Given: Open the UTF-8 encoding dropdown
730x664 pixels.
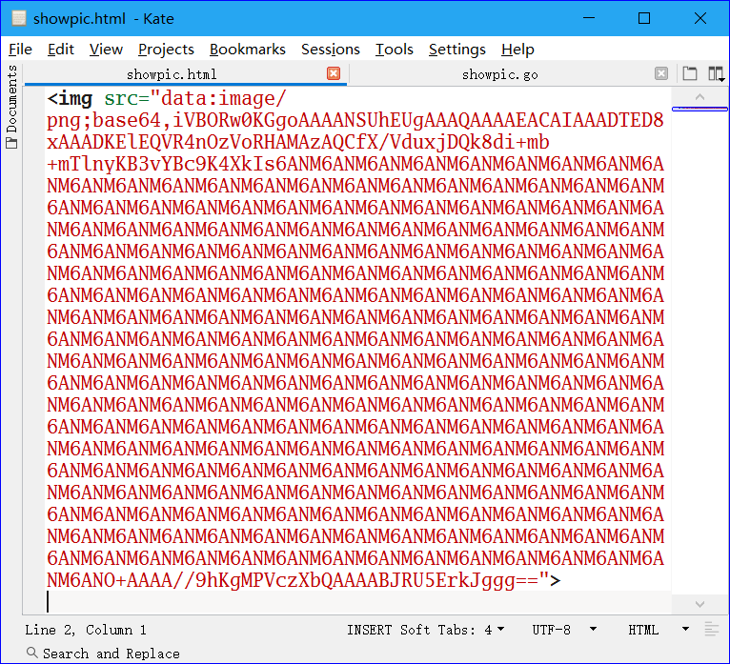Looking at the screenshot, I should pyautogui.click(x=564, y=630).
